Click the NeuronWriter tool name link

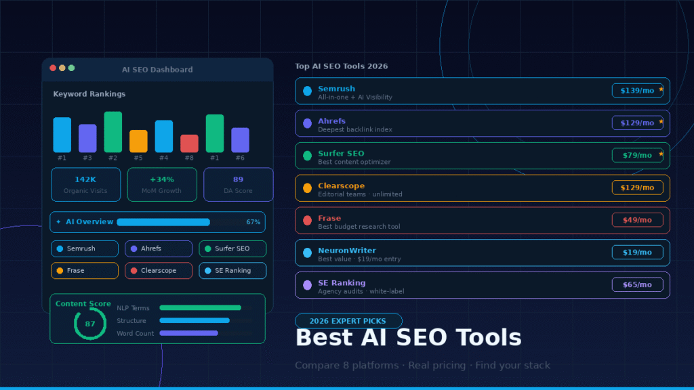tap(346, 251)
